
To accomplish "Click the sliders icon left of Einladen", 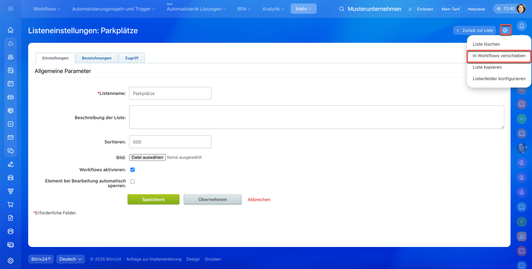I will pyautogui.click(x=410, y=9).
